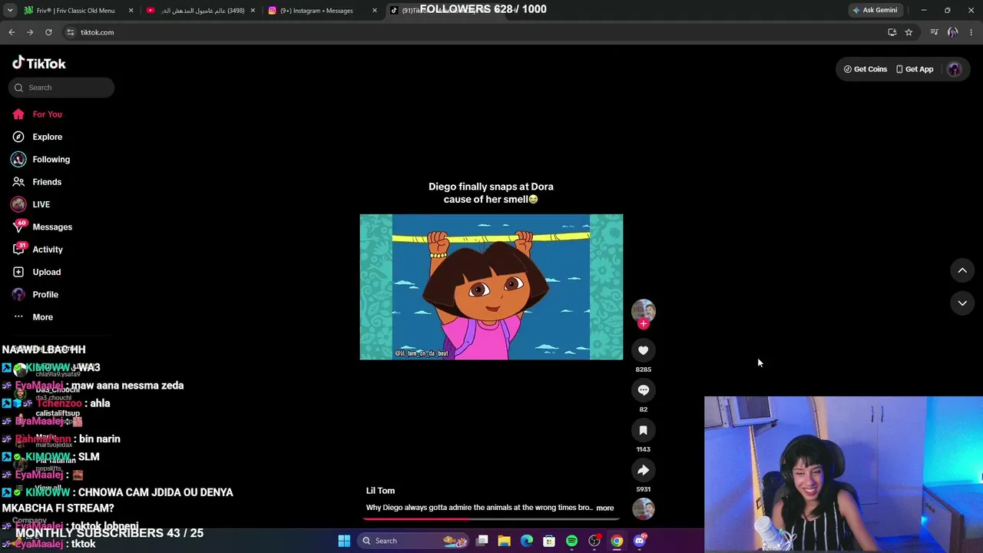The height and width of the screenshot is (553, 983).
Task: Open the sound disc below share
Action: (644, 508)
